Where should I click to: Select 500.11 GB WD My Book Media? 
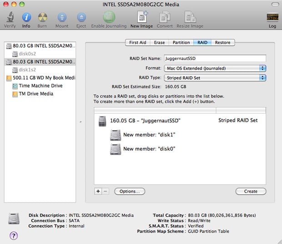point(40,78)
